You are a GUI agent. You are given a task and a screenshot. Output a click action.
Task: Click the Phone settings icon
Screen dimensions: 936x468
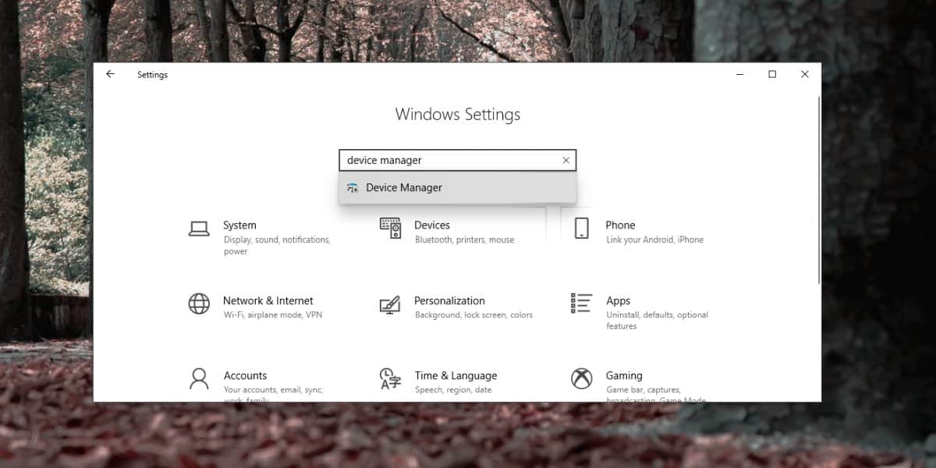click(581, 228)
